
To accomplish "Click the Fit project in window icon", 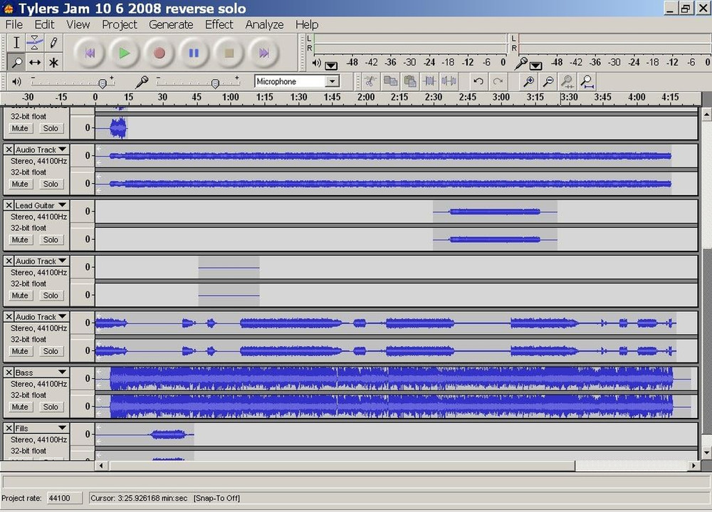I will [586, 80].
